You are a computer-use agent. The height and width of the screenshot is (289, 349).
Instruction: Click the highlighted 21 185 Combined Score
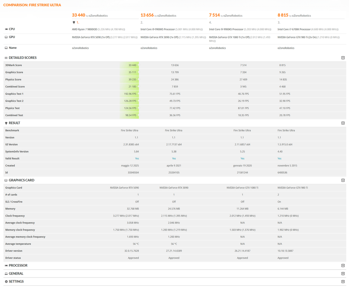click(x=132, y=87)
